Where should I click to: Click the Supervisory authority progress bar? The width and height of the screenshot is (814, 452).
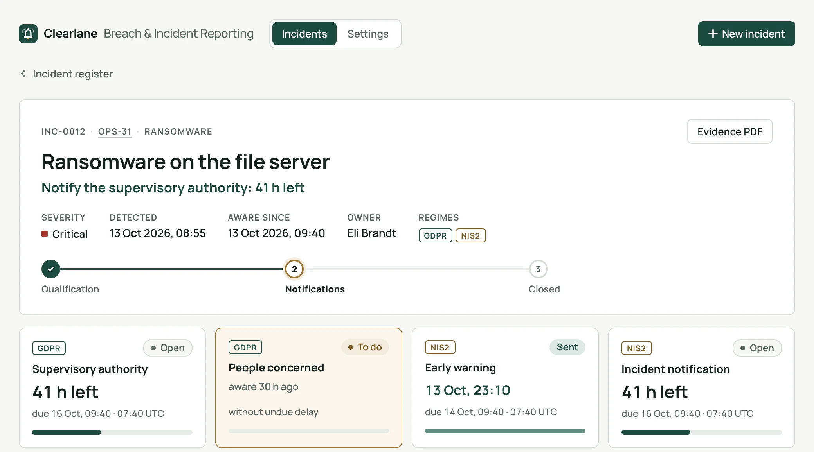(112, 432)
